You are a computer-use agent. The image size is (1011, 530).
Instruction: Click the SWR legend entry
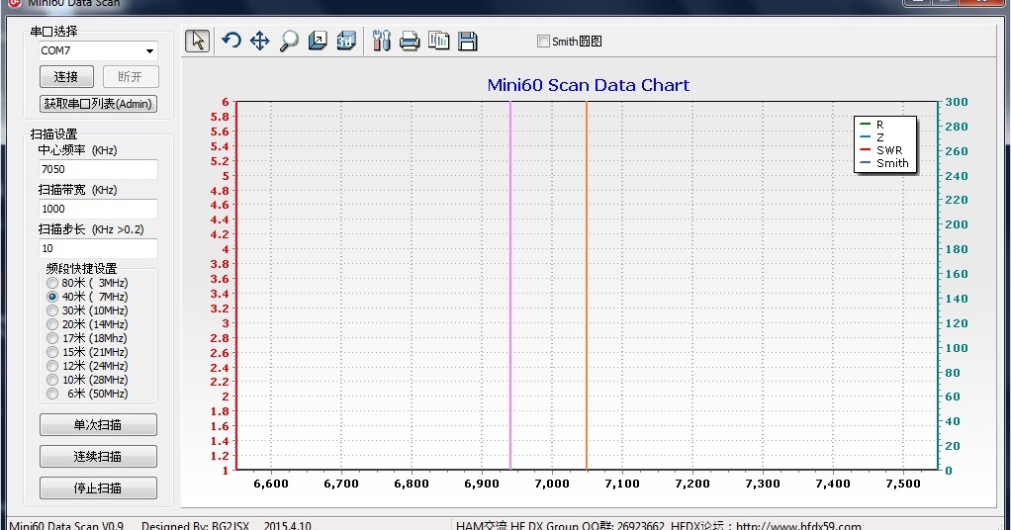pos(880,150)
